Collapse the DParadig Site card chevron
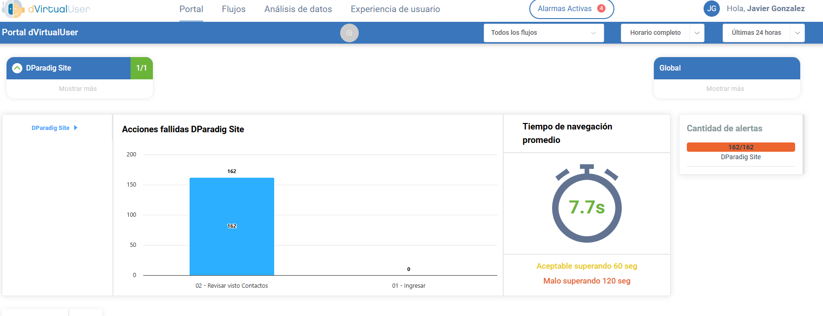The image size is (823, 316). coord(17,68)
